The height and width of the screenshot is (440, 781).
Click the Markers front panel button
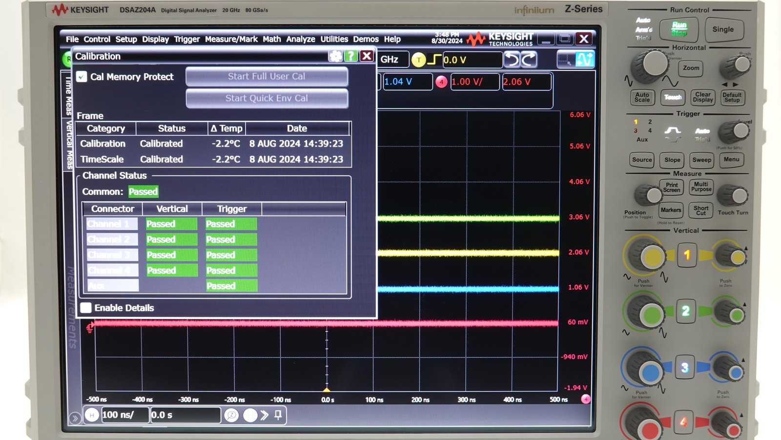point(671,210)
